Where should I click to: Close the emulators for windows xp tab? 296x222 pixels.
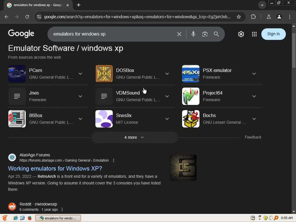[x=68, y=5]
